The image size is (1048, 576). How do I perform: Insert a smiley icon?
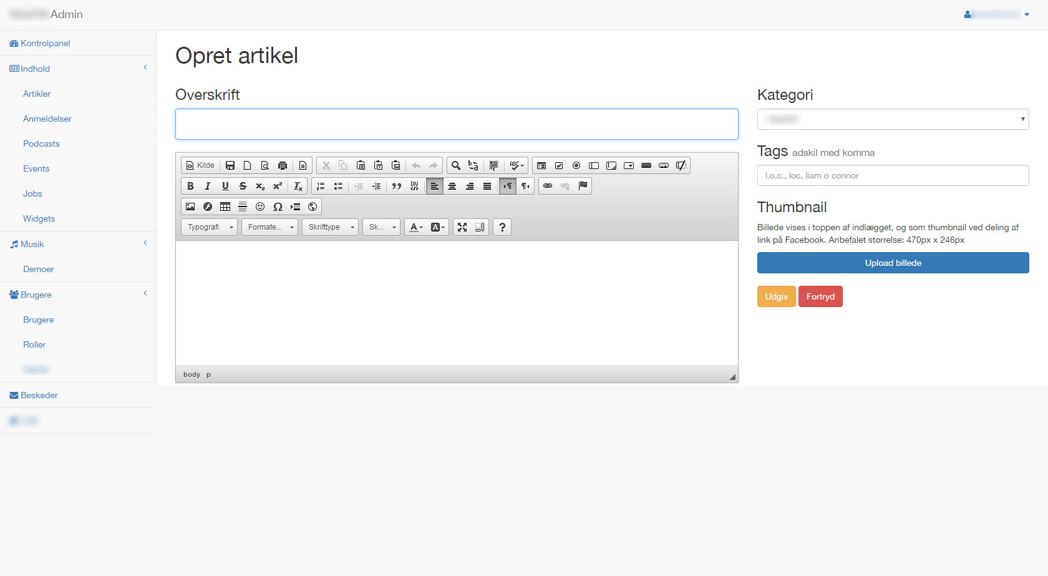tap(260, 207)
